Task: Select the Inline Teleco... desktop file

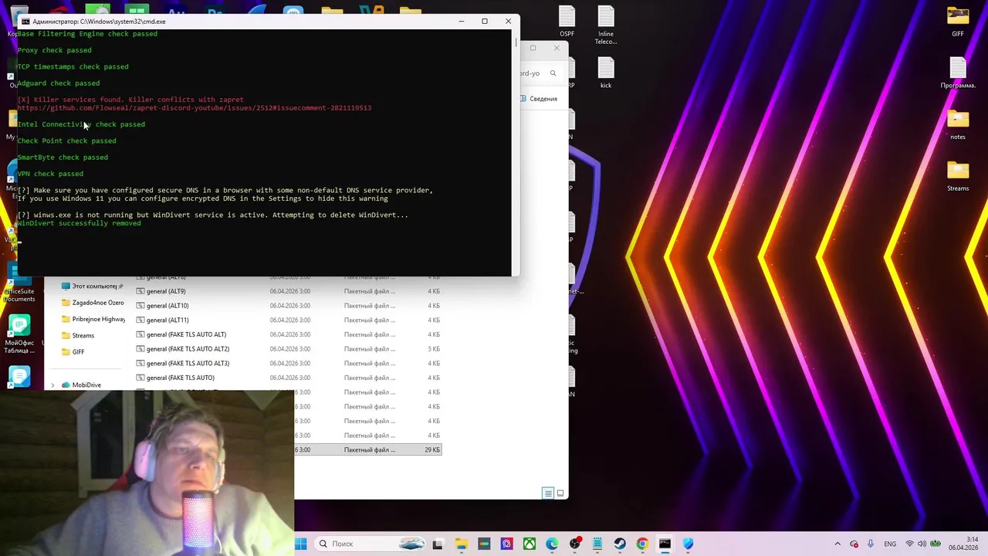Action: pyautogui.click(x=605, y=25)
